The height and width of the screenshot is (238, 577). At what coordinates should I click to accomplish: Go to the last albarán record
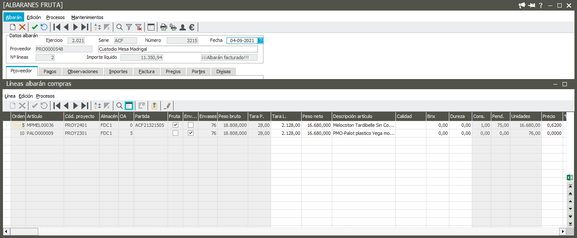(85, 27)
